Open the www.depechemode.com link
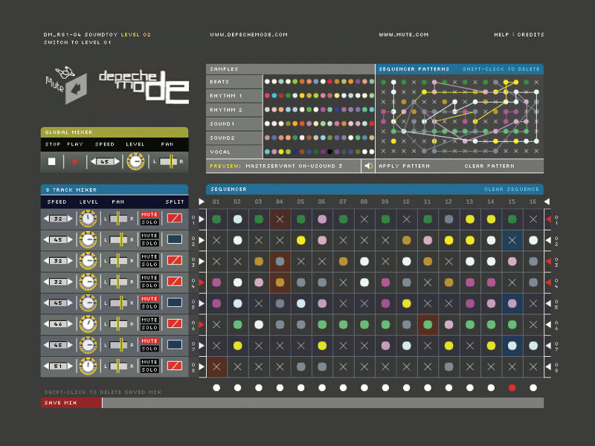The width and height of the screenshot is (595, 446). click(x=248, y=34)
